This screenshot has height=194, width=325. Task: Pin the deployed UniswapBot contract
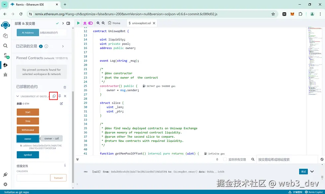click(60, 96)
